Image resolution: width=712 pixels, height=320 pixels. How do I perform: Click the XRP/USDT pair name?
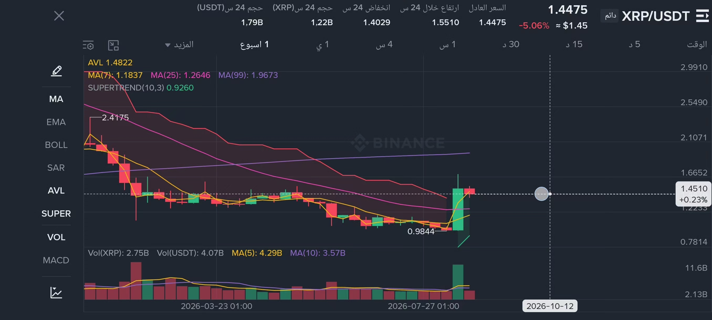[x=656, y=16]
